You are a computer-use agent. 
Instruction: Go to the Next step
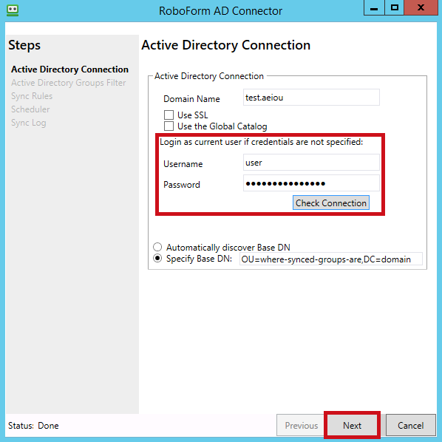click(x=352, y=425)
